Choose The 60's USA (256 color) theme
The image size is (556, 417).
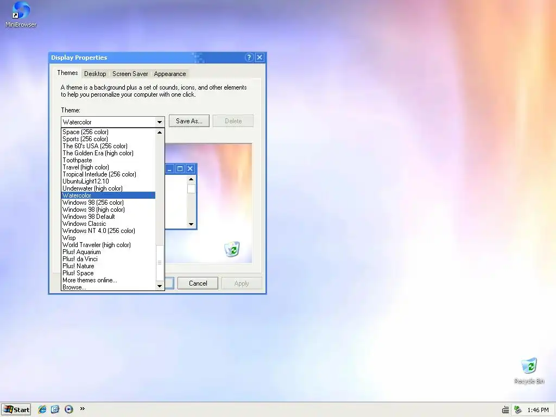coord(109,146)
